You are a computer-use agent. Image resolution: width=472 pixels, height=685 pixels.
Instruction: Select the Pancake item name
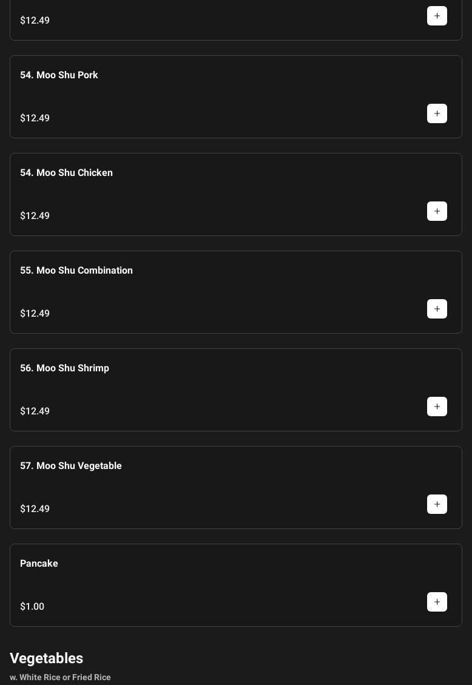[39, 564]
